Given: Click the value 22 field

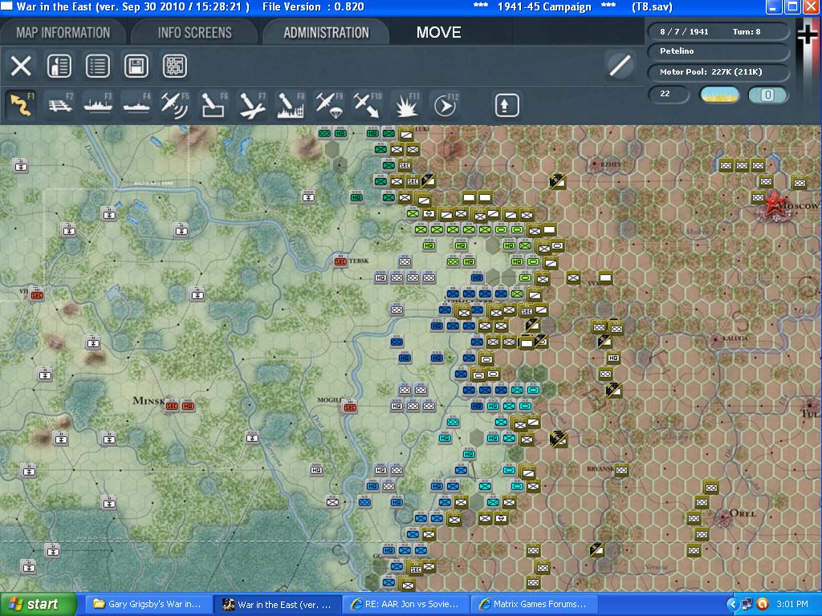Looking at the screenshot, I should (669, 95).
